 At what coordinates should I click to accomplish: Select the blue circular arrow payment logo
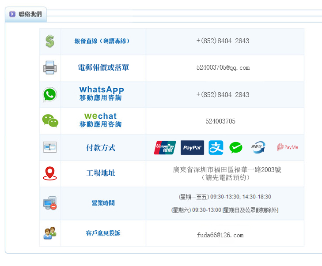258,147
